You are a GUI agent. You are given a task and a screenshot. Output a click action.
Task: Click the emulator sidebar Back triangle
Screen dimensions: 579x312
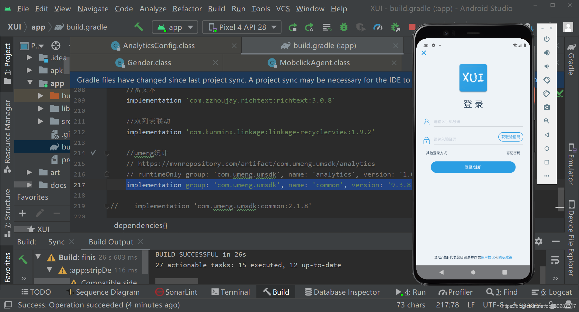point(547,135)
